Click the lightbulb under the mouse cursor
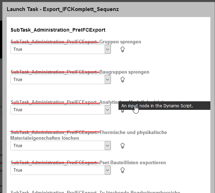This screenshot has height=193, width=215. (x=123, y=111)
